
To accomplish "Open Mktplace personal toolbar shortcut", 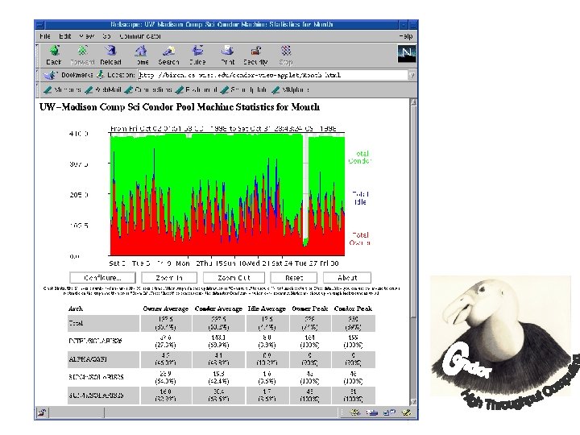I will tap(290, 90).
